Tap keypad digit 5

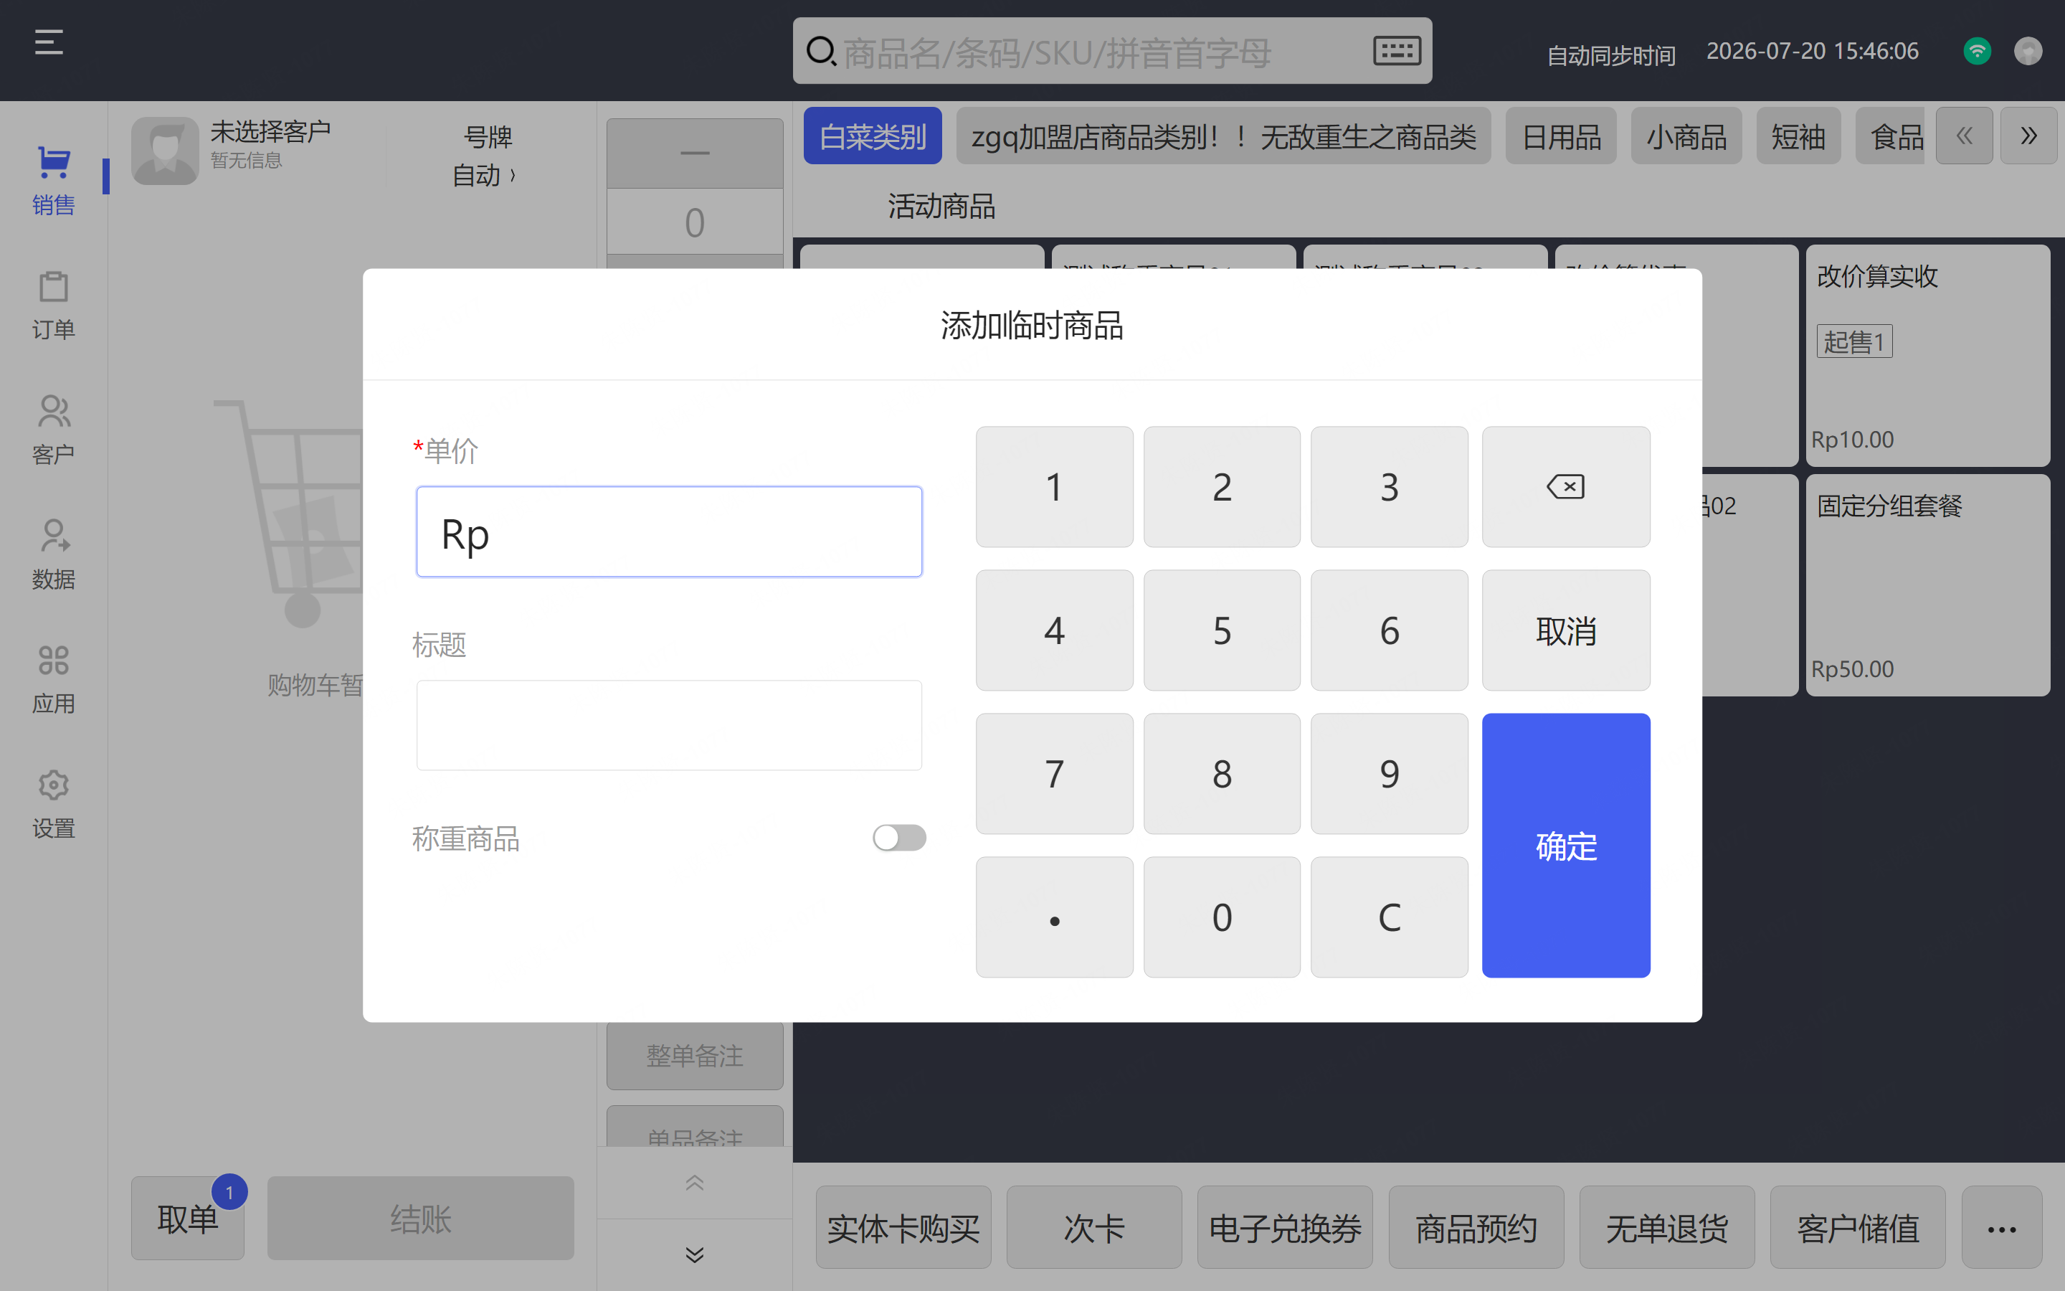1222,630
